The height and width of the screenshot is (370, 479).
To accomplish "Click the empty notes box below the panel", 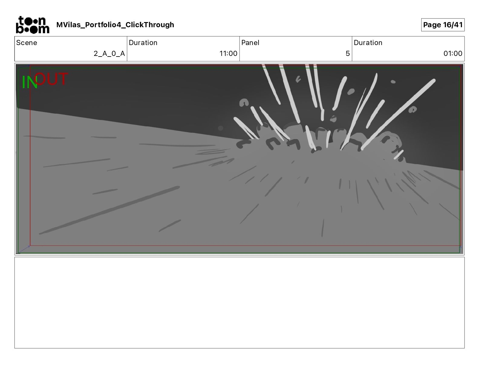I will [239, 303].
